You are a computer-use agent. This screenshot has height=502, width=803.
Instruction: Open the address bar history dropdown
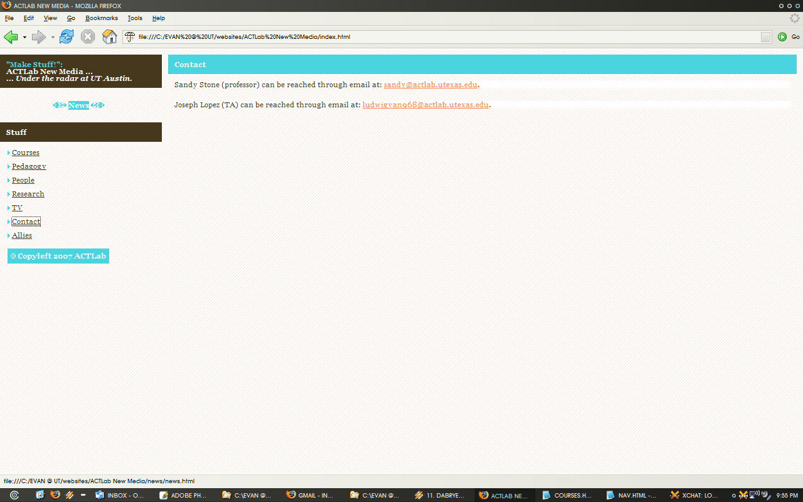click(765, 37)
